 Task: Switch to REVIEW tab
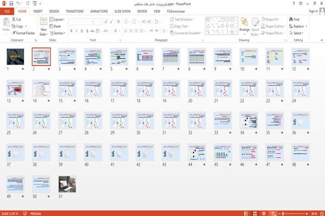tap(142, 11)
